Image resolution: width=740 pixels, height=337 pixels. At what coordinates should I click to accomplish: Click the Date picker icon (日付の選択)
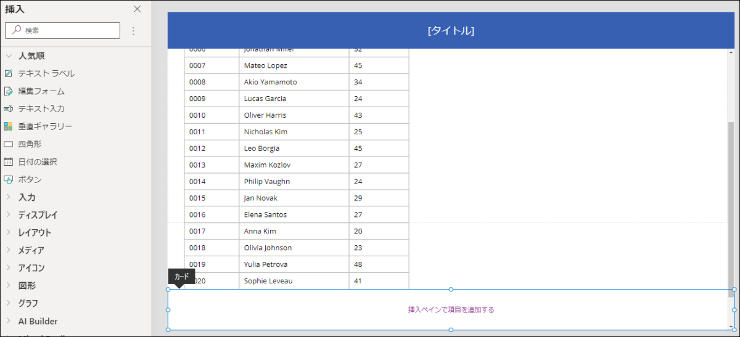[x=8, y=161]
